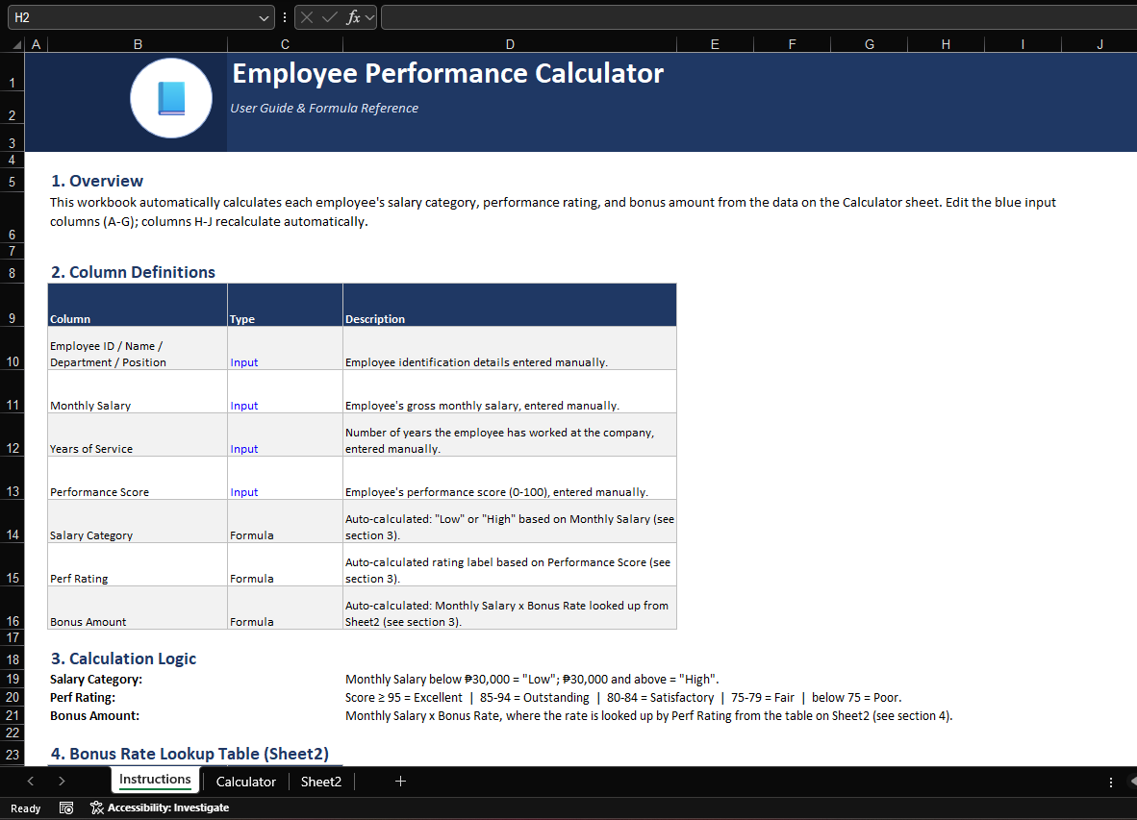Select column D header
The height and width of the screenshot is (820, 1137).
(x=510, y=45)
